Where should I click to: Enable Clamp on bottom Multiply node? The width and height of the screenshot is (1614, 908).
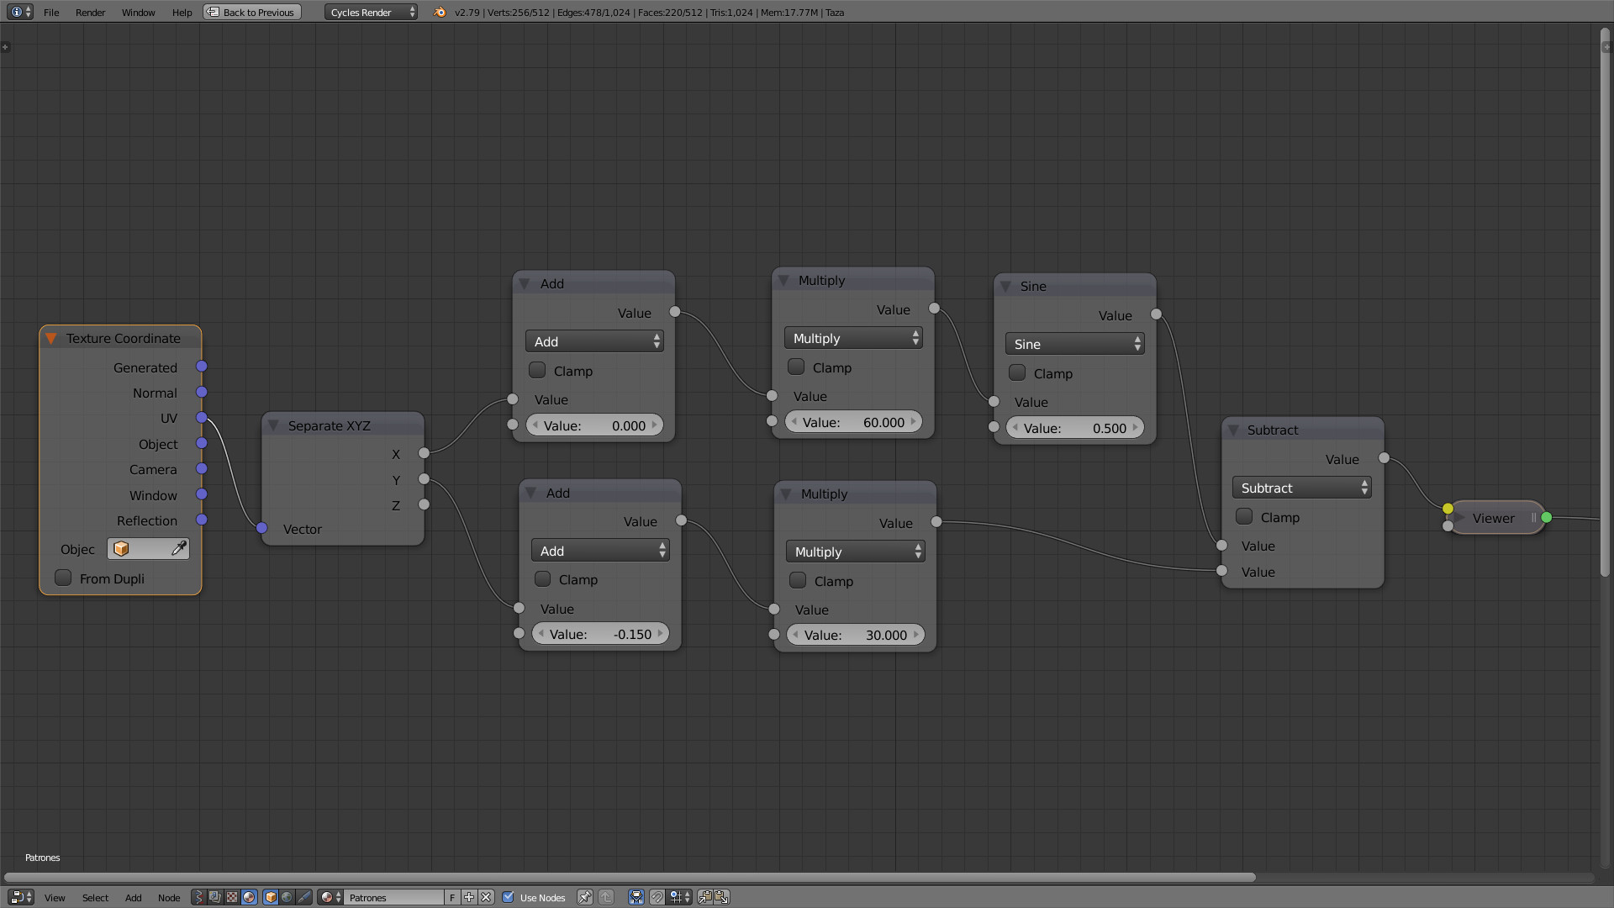coord(798,580)
